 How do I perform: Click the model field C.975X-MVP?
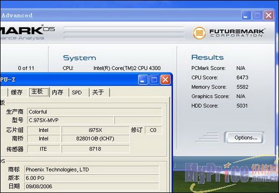tap(70, 120)
